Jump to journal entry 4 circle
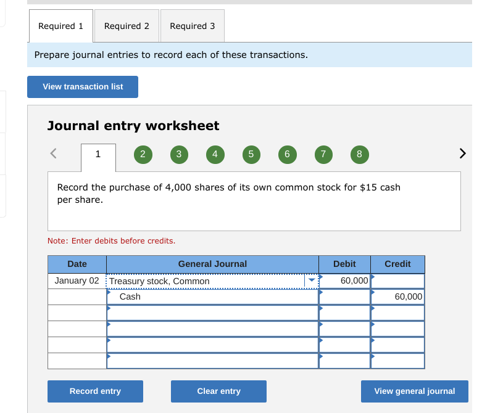 [x=215, y=155]
